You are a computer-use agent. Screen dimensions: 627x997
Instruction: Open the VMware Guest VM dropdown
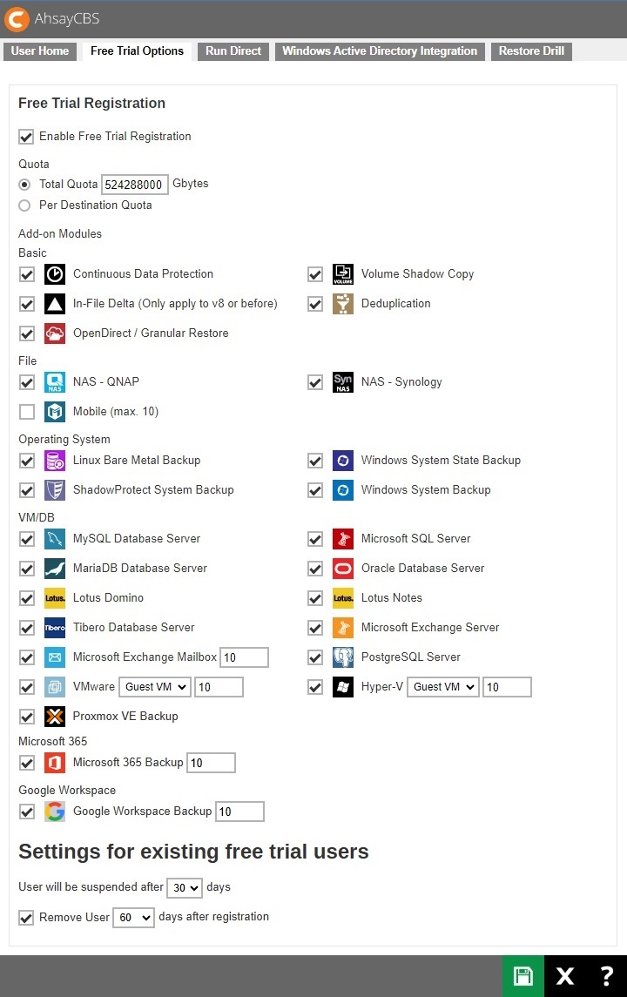[x=155, y=687]
